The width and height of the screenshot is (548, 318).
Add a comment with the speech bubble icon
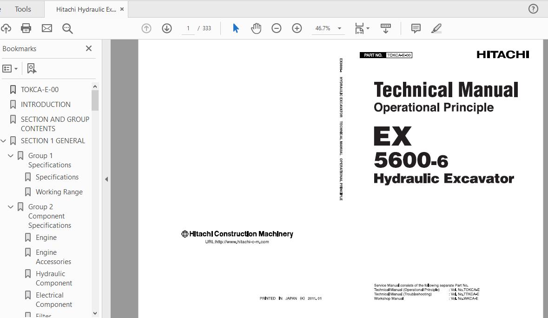416,28
